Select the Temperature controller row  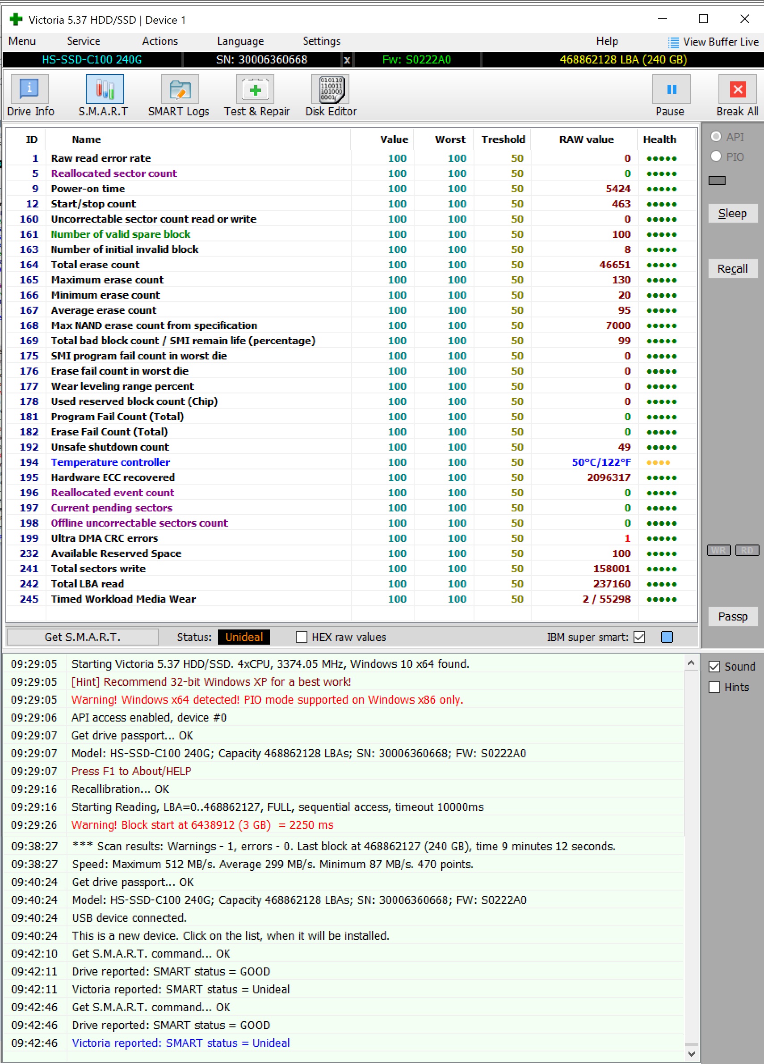coord(351,462)
